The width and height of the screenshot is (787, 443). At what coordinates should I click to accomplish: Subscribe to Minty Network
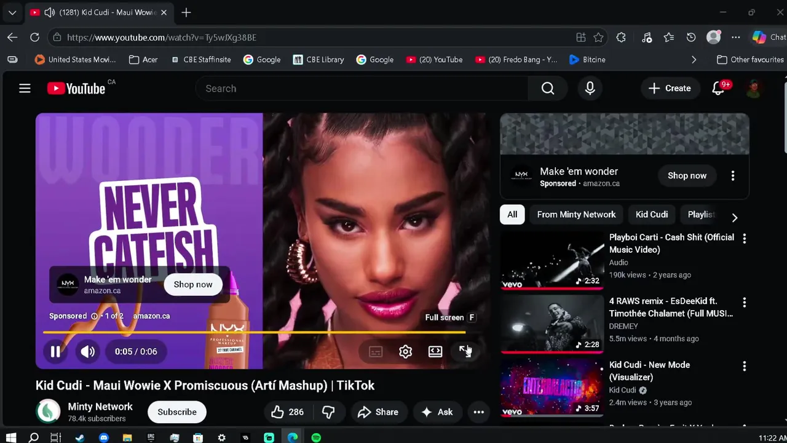click(177, 412)
